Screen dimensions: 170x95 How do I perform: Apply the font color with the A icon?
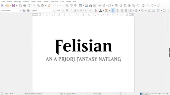[101, 10]
